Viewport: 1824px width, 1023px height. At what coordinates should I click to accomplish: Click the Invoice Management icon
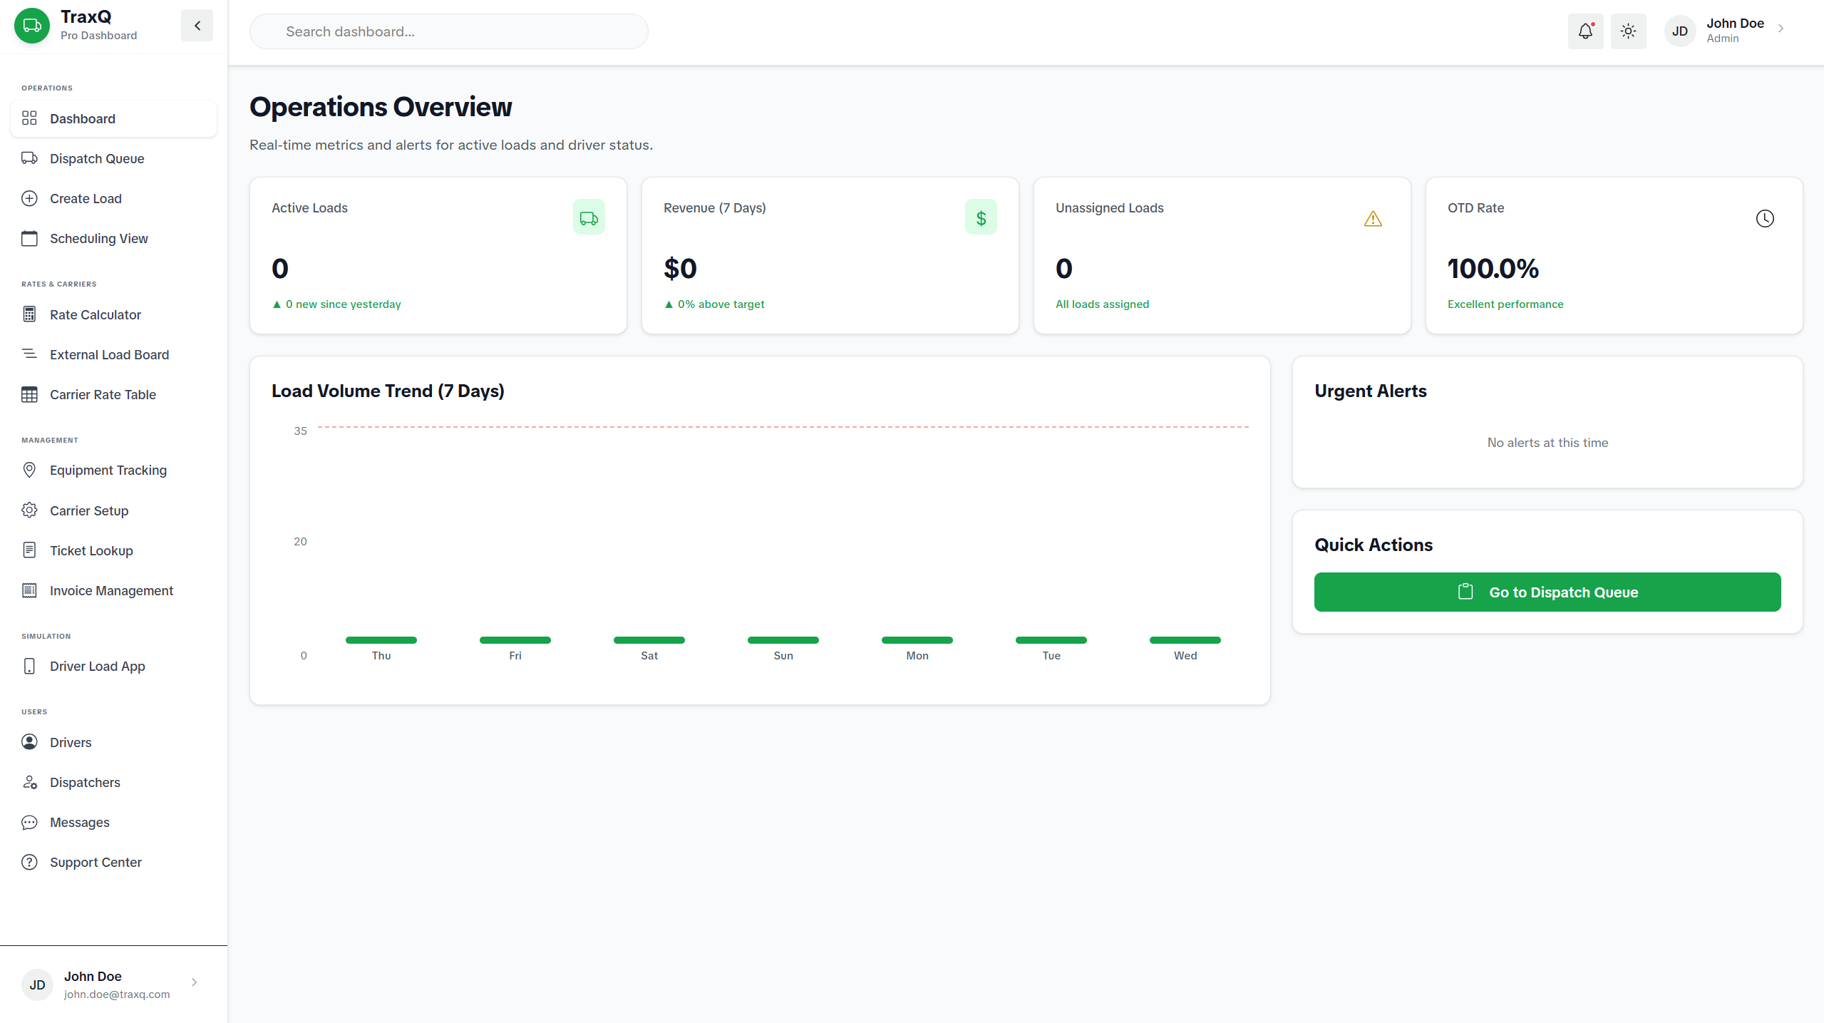tap(29, 590)
